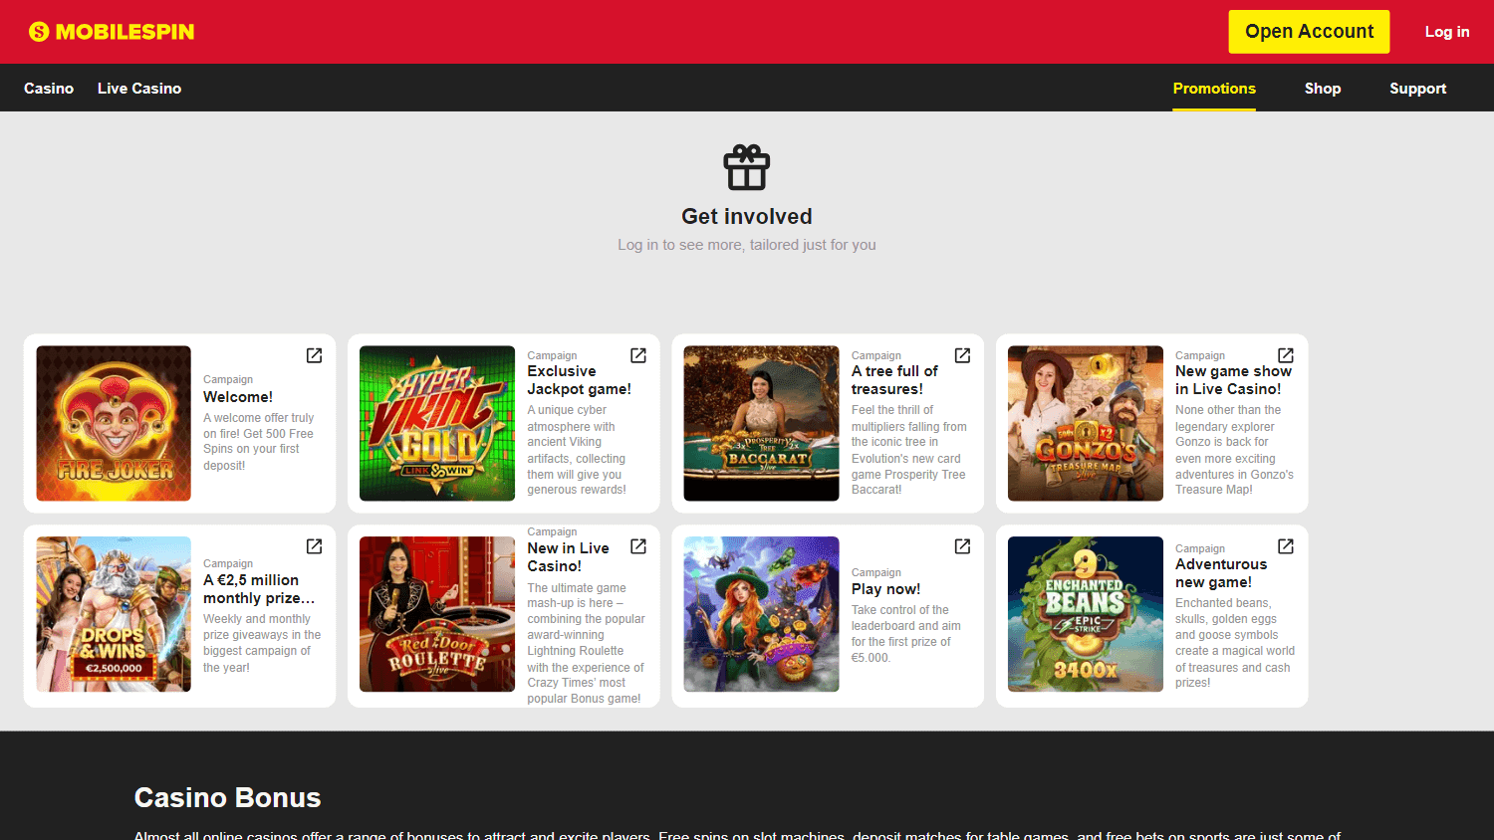Click the Play now! campaign title
Viewport: 1494px width, 840px height.
886,589
